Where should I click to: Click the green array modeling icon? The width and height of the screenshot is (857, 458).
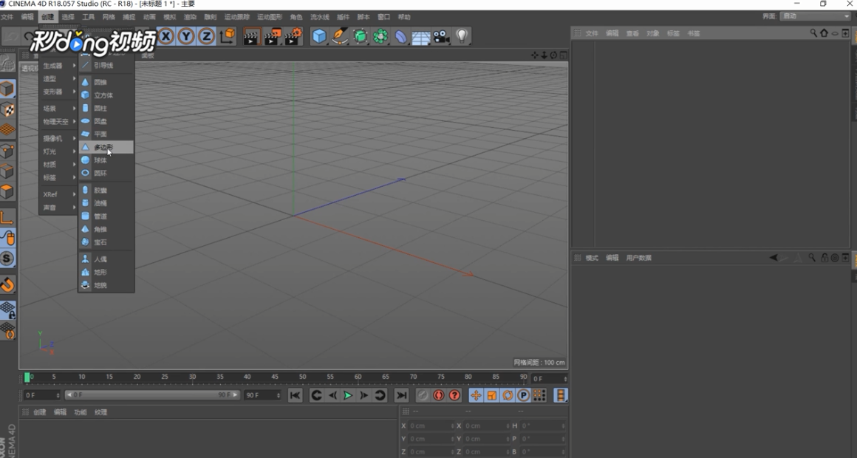coord(380,37)
